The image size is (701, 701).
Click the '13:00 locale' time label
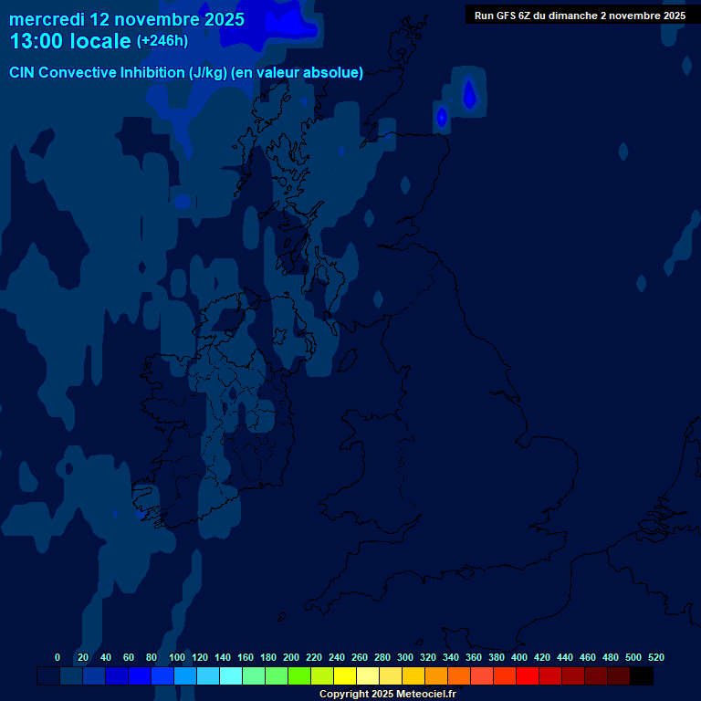click(70, 41)
